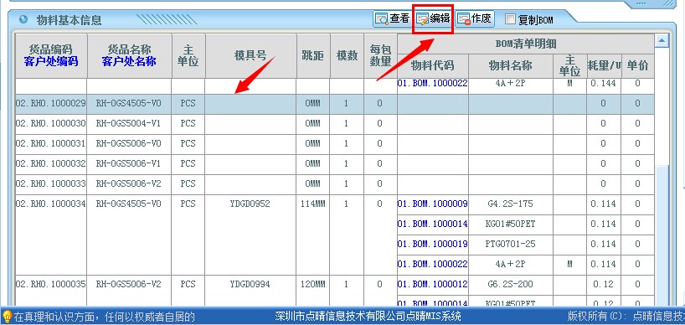Click the vertical scrollbar thumb
The width and height of the screenshot is (685, 325).
coord(662,236)
